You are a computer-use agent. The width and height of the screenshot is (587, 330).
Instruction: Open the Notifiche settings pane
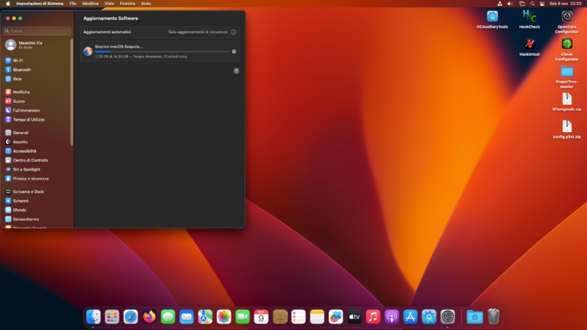point(21,92)
